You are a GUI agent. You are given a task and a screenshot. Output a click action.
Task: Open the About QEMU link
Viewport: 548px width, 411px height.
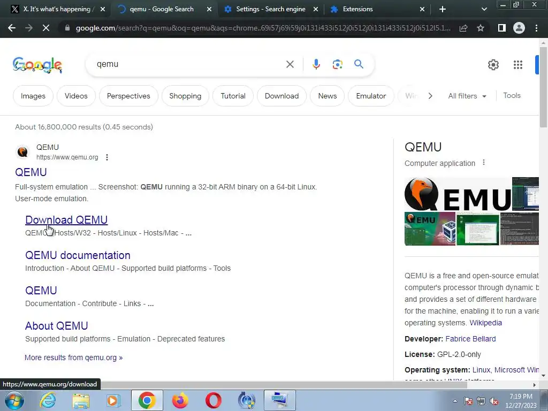pos(56,326)
